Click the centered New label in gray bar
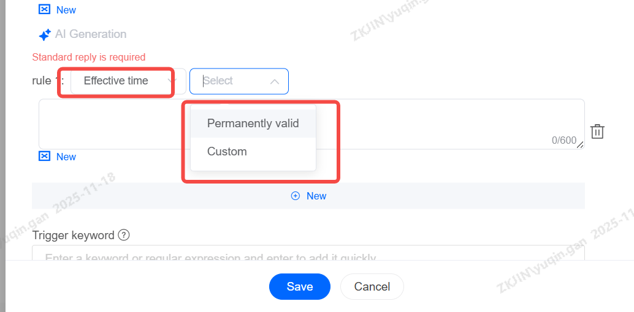The height and width of the screenshot is (312, 634). [316, 196]
